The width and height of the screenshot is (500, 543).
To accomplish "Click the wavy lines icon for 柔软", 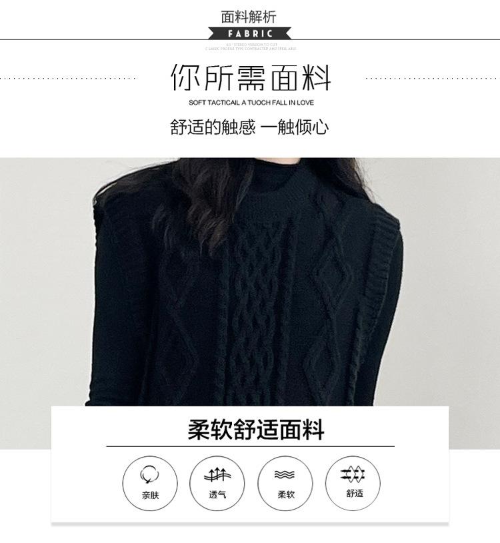I will click(285, 474).
